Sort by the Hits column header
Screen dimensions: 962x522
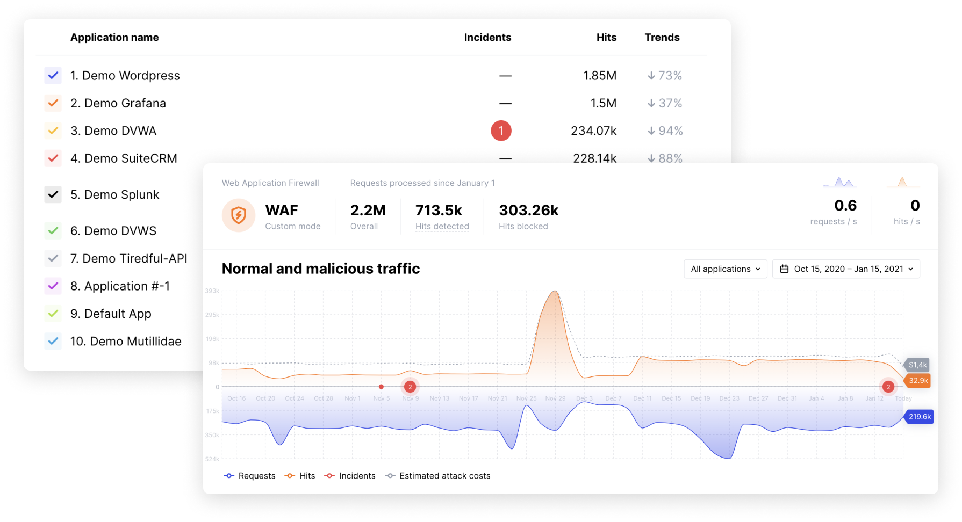coord(606,38)
